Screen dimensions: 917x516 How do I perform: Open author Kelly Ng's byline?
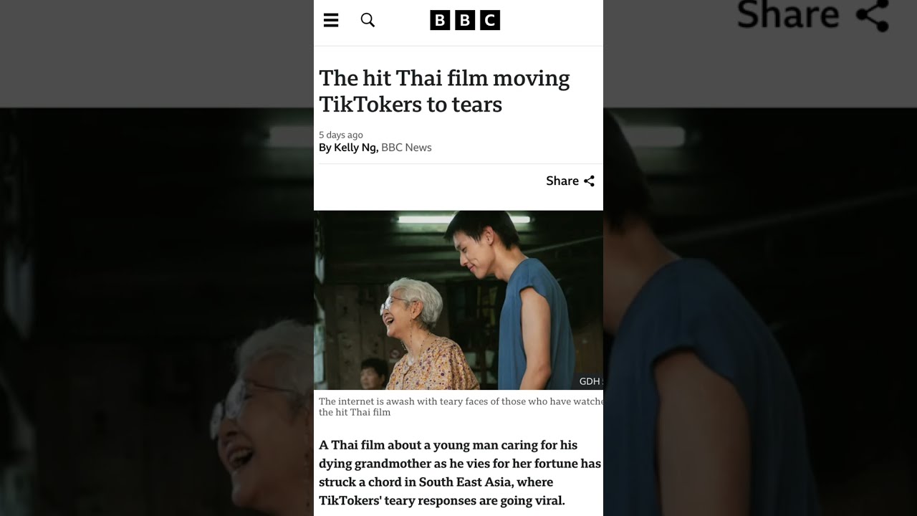coord(355,148)
